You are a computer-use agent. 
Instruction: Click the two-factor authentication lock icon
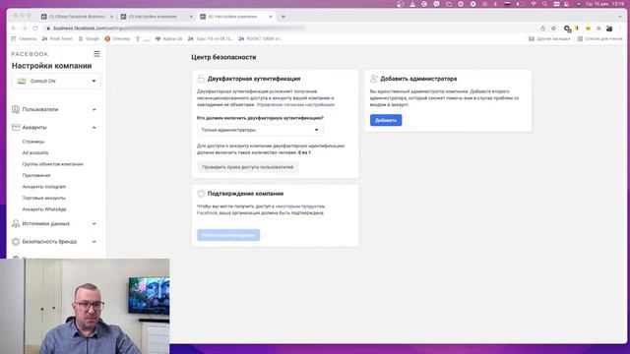pyautogui.click(x=201, y=79)
